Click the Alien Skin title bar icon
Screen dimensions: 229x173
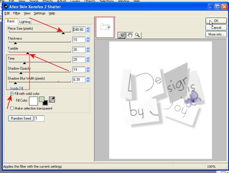pyautogui.click(x=6, y=6)
